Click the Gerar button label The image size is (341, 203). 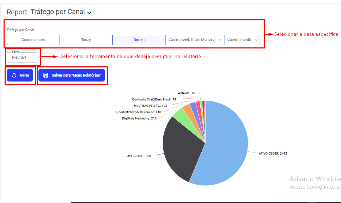point(24,75)
